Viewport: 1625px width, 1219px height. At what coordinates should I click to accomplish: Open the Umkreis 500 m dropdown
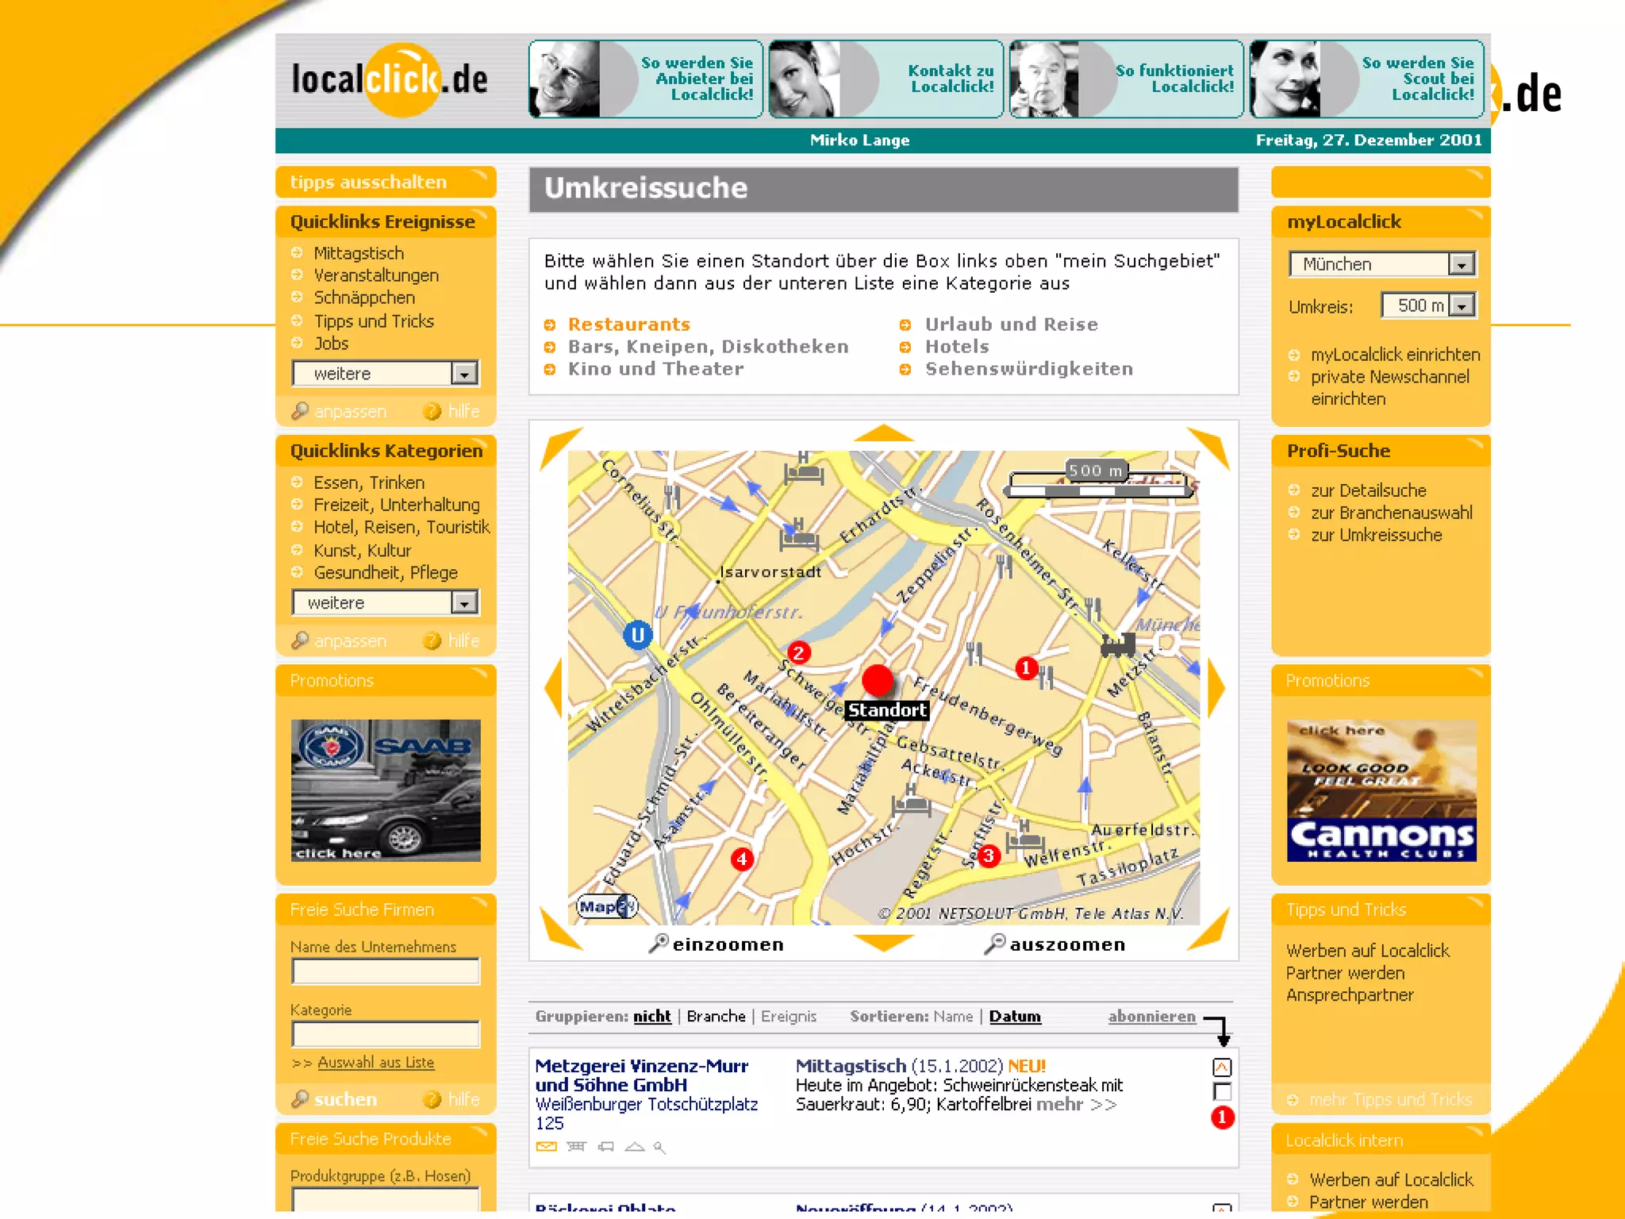[1462, 306]
